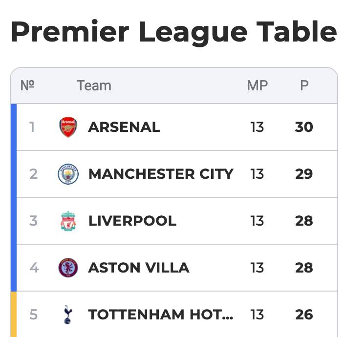This screenshot has width=346, height=337.
Task: Click the Arsenal club crest
Action: tap(68, 127)
